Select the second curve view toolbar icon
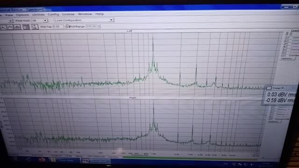Image resolution: width=299 pixels, height=168 pixels. click(10, 27)
